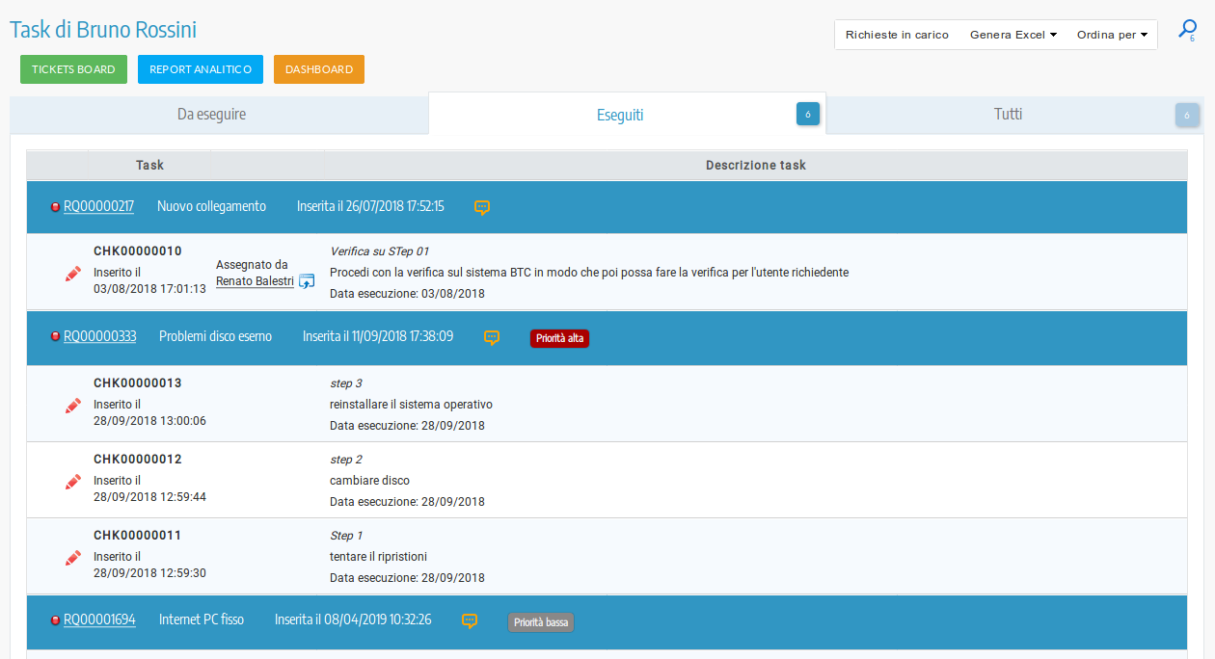Click the reassign icon beside Renato Balestri

307,281
